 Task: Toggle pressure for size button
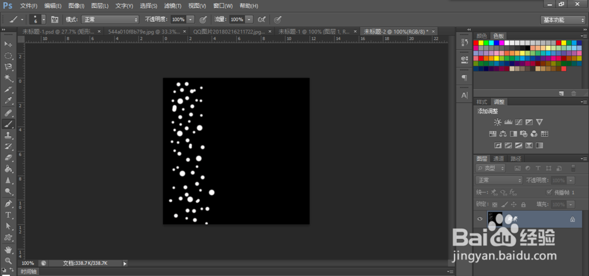click(277, 19)
